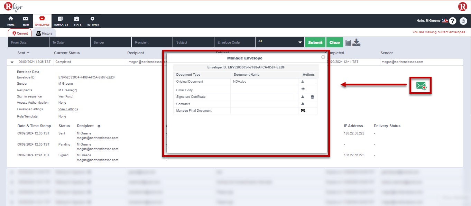Delete the Signature Certificate with trash icon
Image resolution: width=471 pixels, height=206 pixels.
click(x=312, y=97)
